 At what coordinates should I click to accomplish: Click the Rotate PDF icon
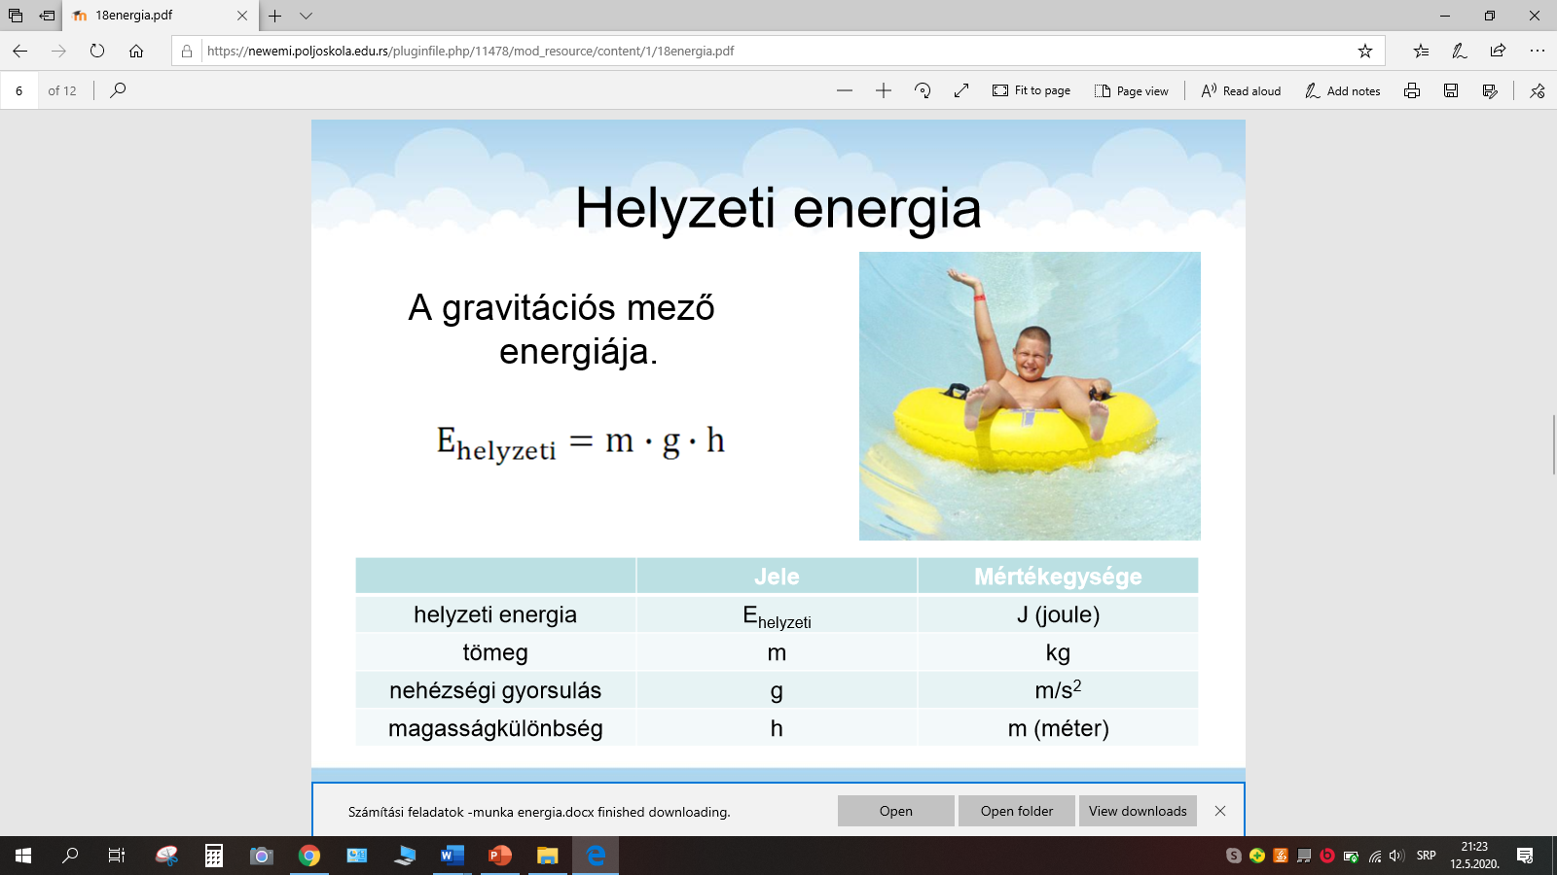[x=923, y=90]
